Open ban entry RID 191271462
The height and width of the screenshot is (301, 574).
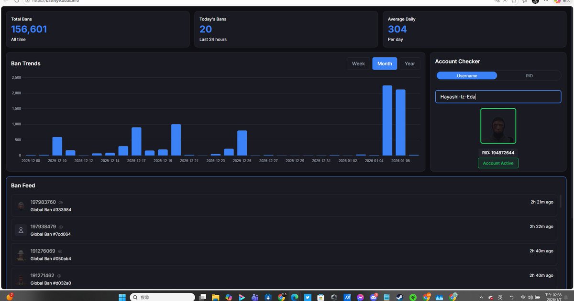[x=284, y=279]
